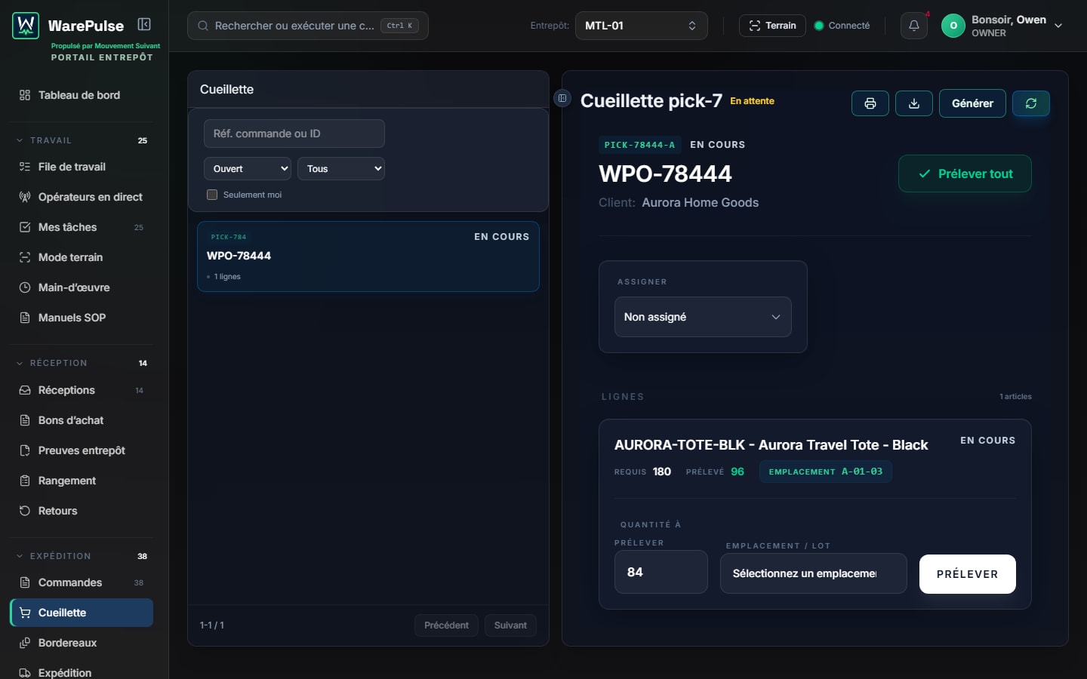Click the Suivant page button
The height and width of the screenshot is (679, 1087).
coord(510,625)
